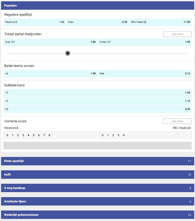Collapse the Populaire section header
Screen dimensions: 195x221
[x=97, y=6]
